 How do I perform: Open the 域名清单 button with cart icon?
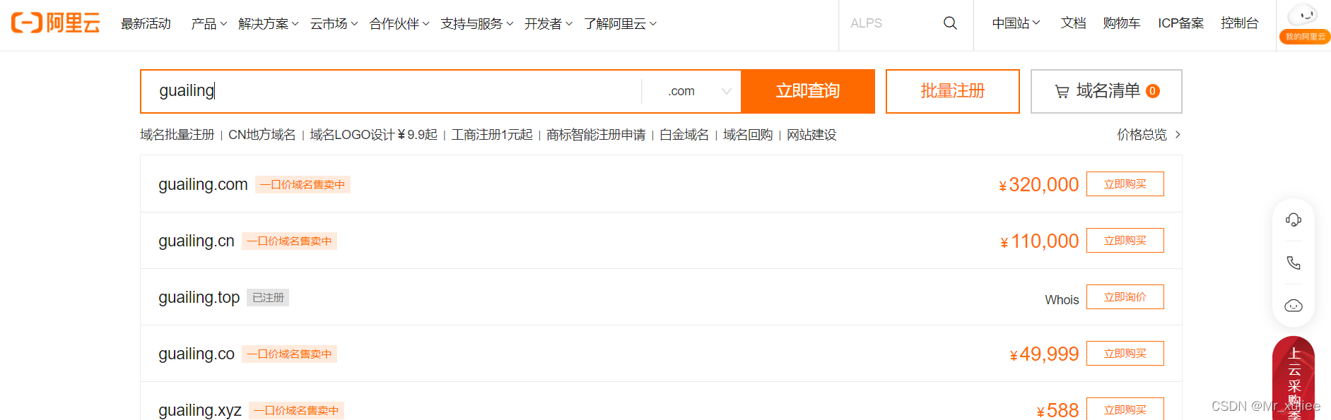[x=1106, y=91]
